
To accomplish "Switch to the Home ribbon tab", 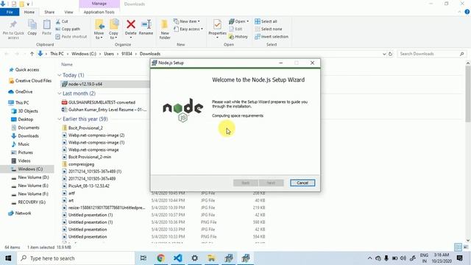I will [29, 12].
